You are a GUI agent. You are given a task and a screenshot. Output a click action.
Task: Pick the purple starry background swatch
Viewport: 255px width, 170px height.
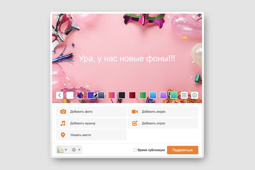click(91, 95)
